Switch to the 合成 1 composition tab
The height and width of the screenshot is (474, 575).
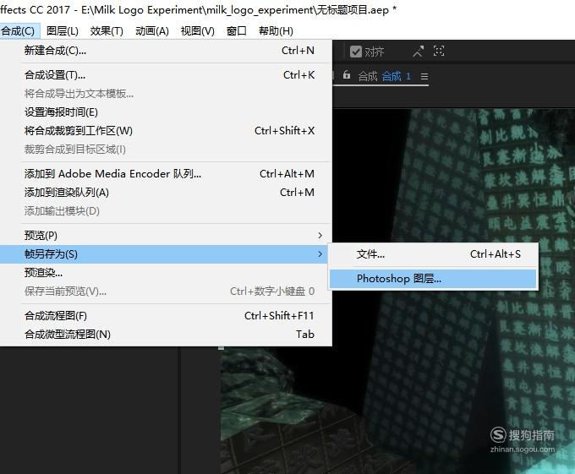coord(396,76)
